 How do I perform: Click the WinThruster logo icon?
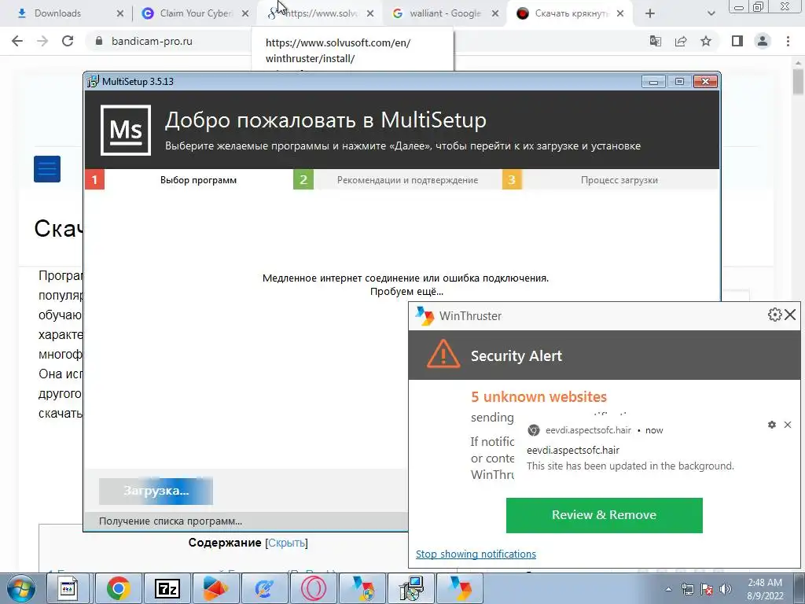(x=425, y=316)
